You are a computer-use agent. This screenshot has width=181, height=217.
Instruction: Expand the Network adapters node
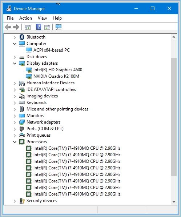point(15,122)
